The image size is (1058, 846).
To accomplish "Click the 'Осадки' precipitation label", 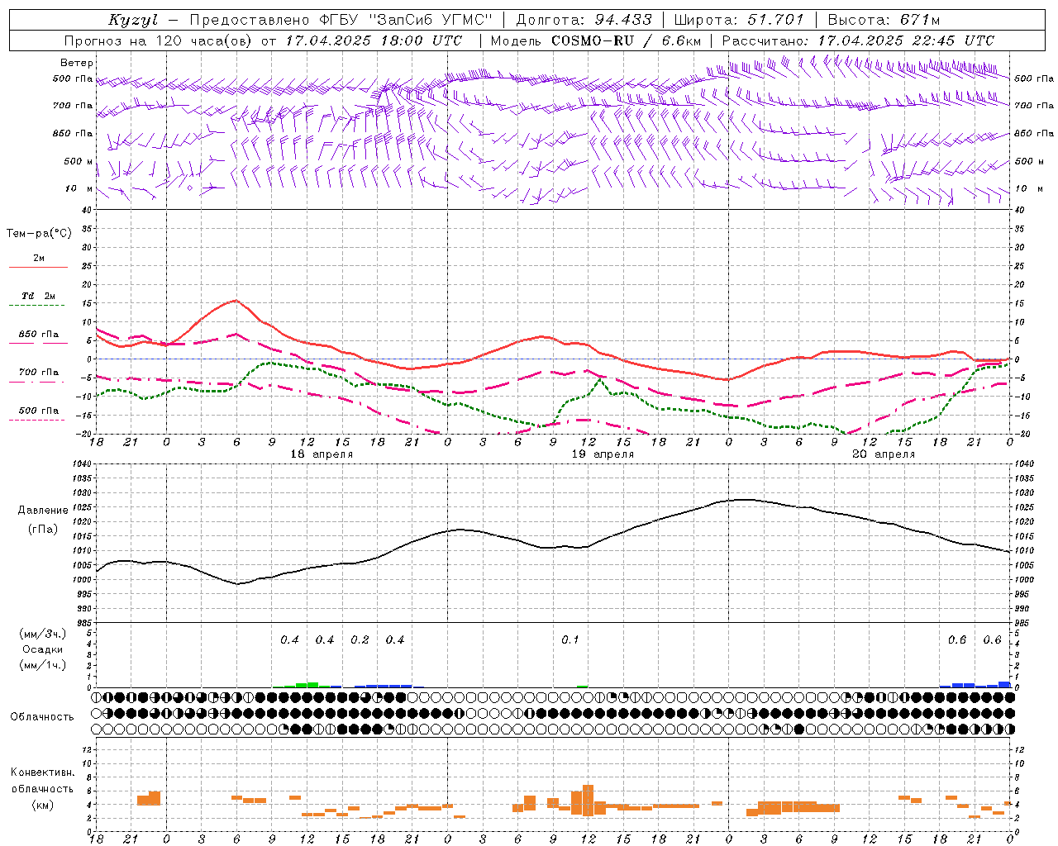I will click(x=43, y=649).
